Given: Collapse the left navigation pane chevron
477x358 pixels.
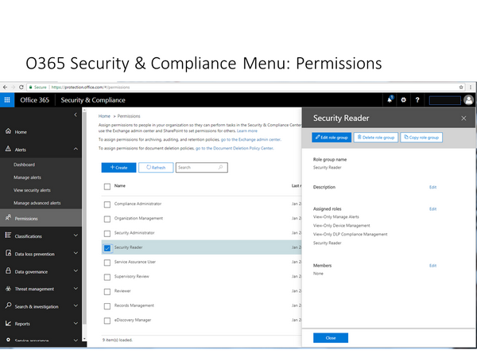Looking at the screenshot, I should 76,115.
